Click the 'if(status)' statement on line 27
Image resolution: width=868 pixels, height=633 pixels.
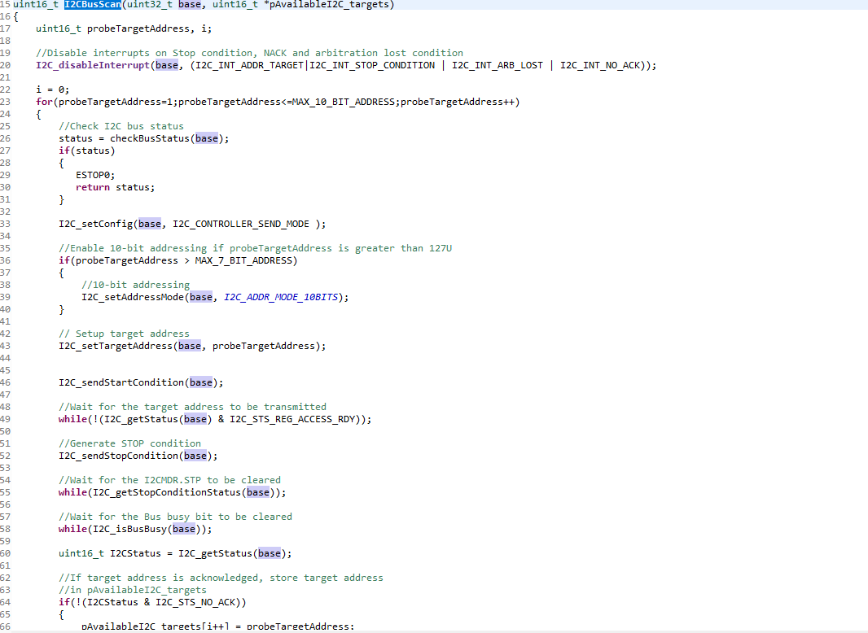pyautogui.click(x=87, y=151)
